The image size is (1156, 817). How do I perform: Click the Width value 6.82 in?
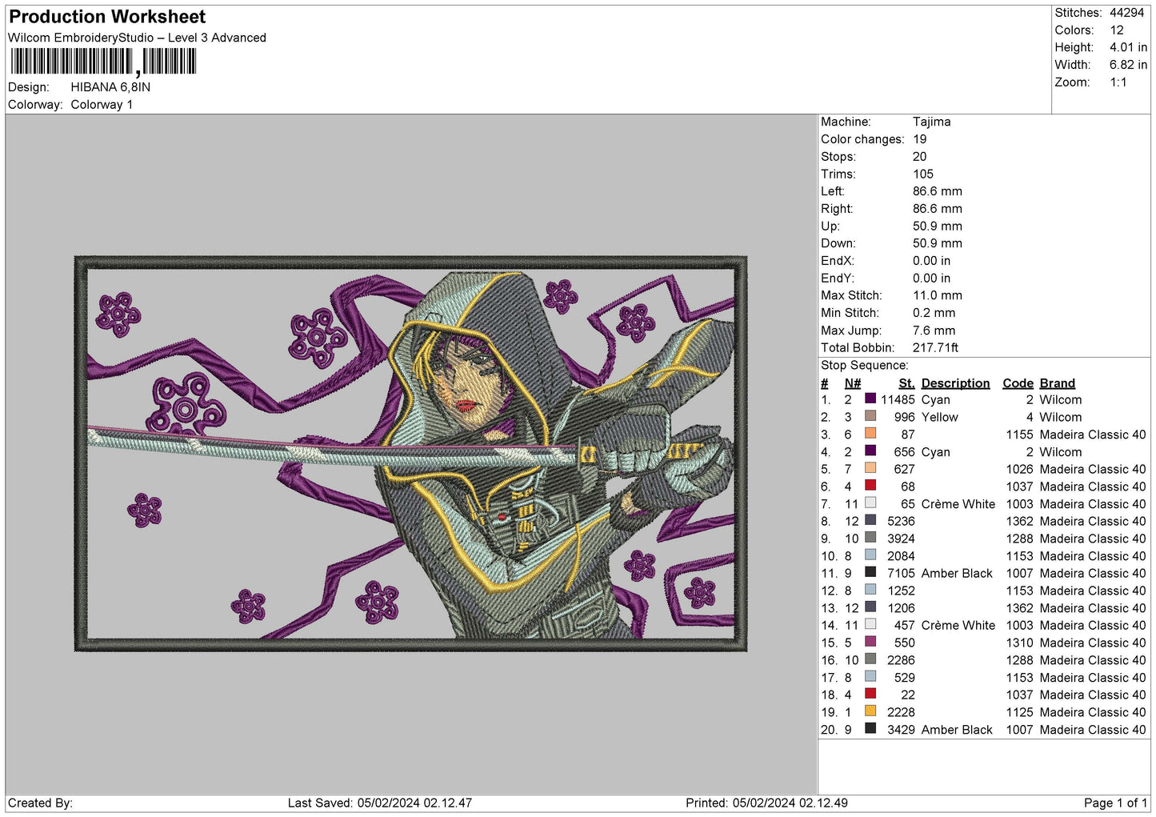(x=1128, y=65)
